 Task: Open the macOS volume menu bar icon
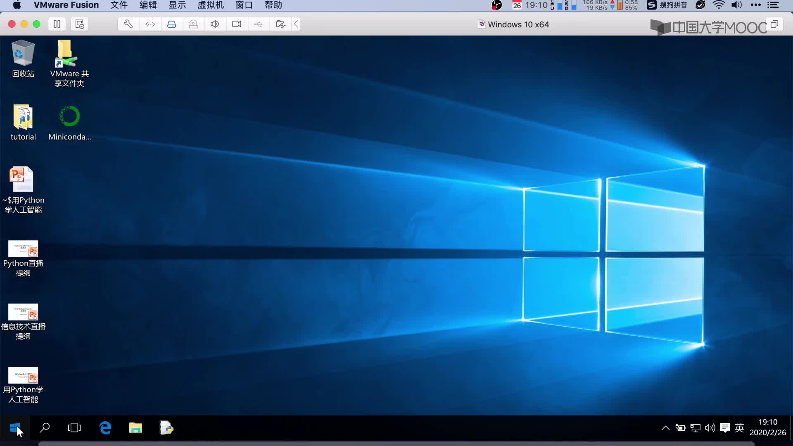click(737, 5)
